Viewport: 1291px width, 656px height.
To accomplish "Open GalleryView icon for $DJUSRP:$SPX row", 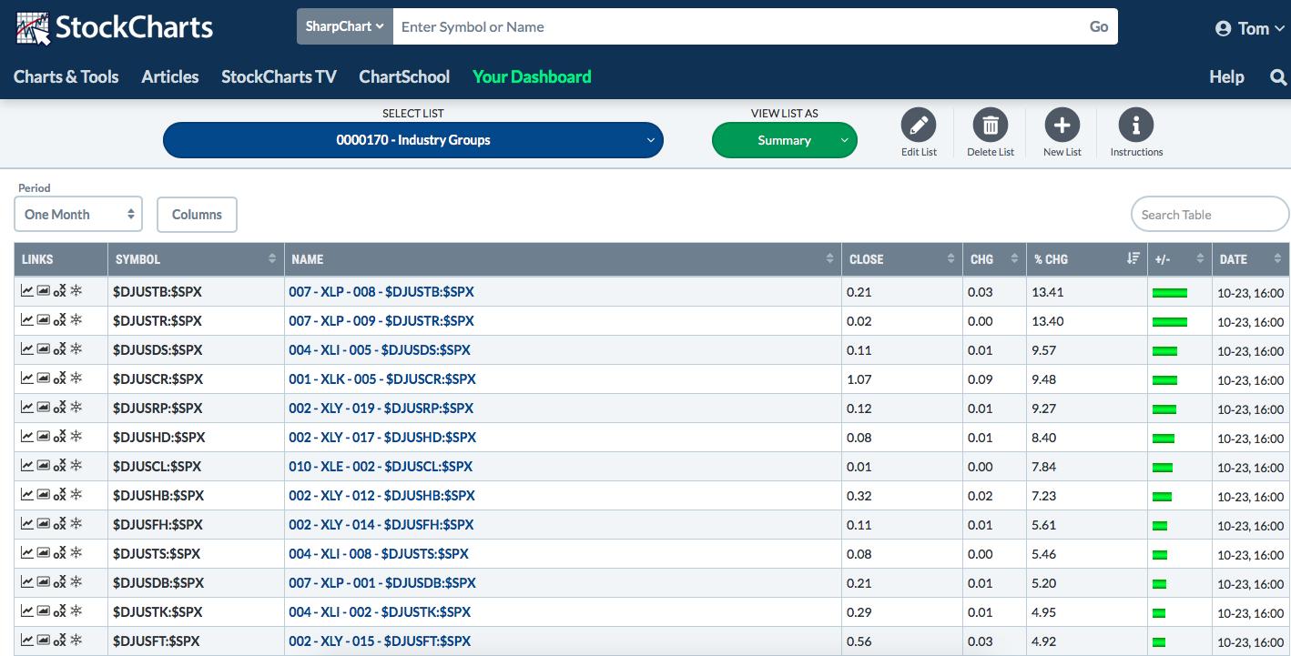I will point(44,408).
